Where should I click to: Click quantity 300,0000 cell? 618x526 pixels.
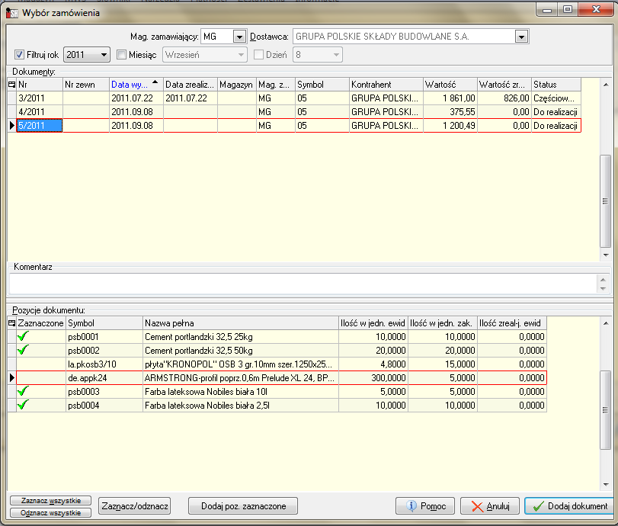[x=373, y=378]
